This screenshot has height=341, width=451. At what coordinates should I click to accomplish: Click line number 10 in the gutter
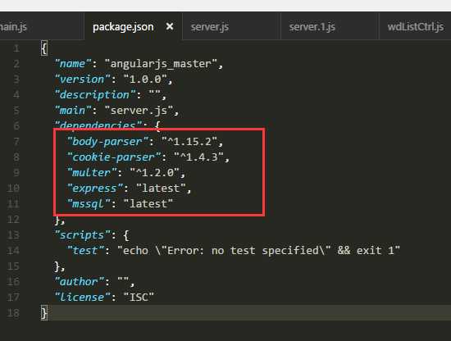point(13,189)
